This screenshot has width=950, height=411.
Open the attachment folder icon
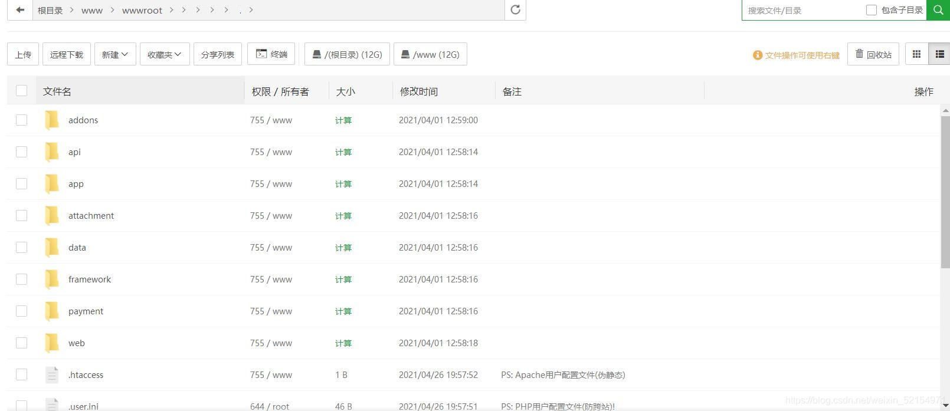[x=52, y=215]
